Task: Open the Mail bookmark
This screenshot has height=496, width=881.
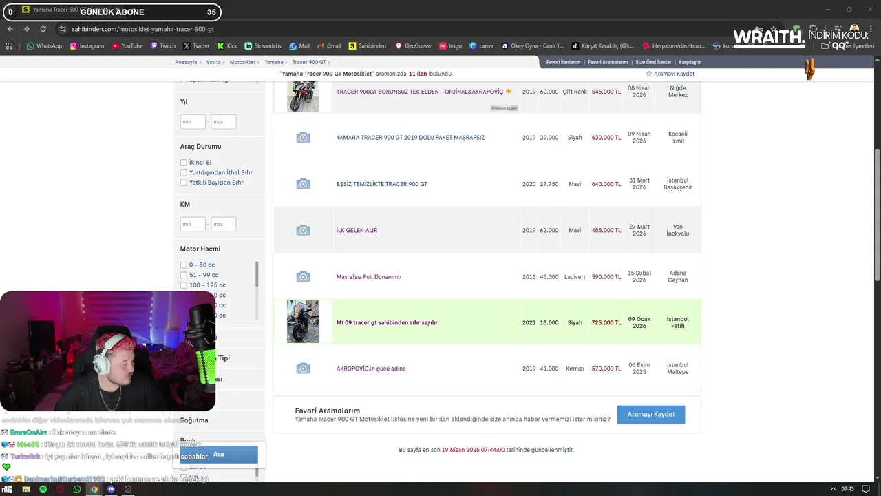Action: tap(299, 45)
